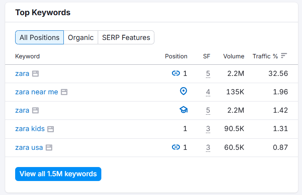
Task: Click local pack pin icon for zara near me
Action: 184,91
